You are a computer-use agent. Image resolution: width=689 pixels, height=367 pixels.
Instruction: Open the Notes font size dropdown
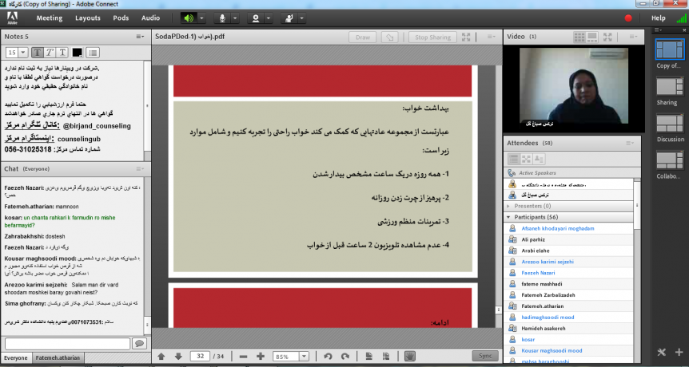tap(23, 53)
